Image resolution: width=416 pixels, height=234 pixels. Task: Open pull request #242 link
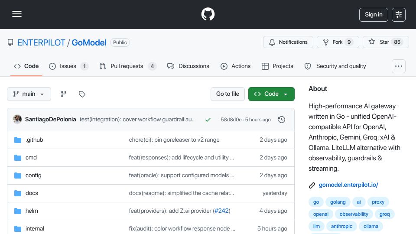[221, 211]
